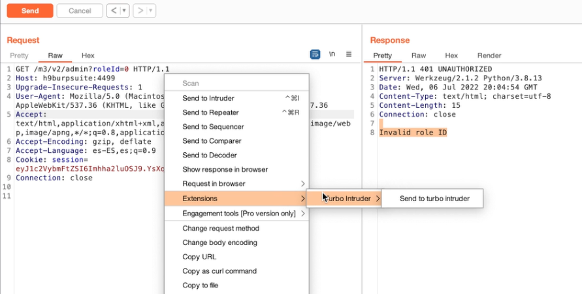
Task: Select Copy as curl command
Action: [236, 271]
